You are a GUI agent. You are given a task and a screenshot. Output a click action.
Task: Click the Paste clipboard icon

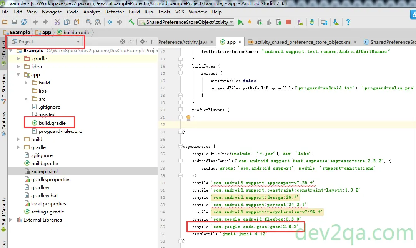[x=77, y=22]
